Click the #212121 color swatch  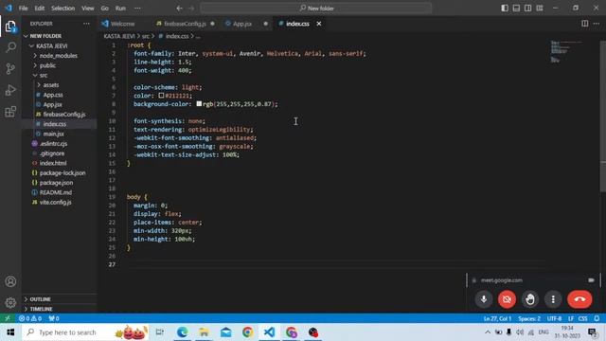pyautogui.click(x=161, y=95)
